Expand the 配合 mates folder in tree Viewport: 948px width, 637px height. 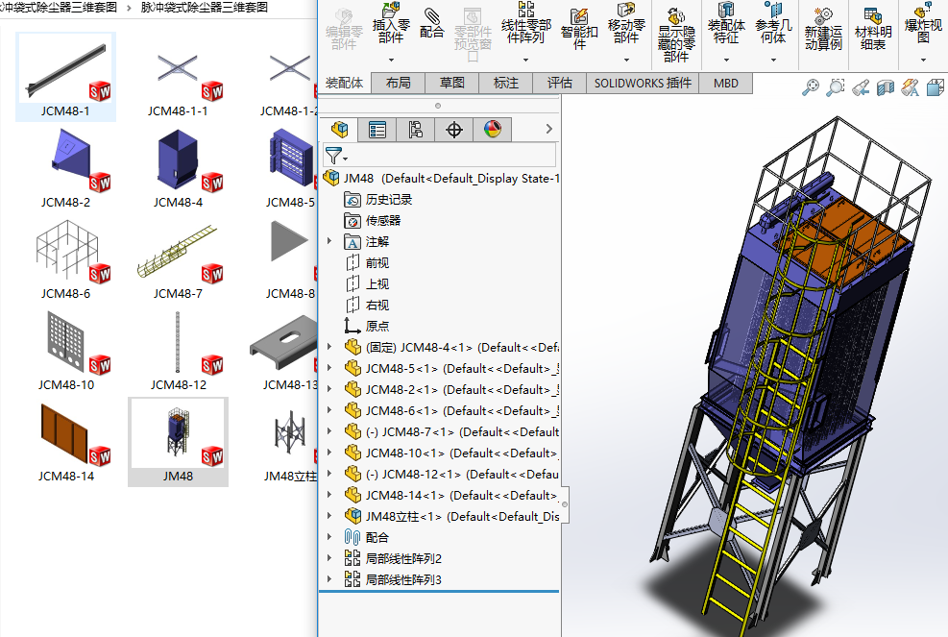pos(329,538)
